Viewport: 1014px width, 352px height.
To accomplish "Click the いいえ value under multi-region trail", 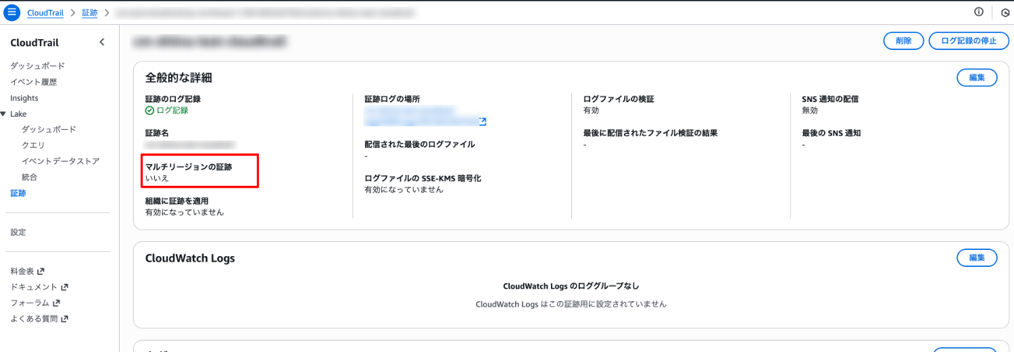I will point(157,178).
